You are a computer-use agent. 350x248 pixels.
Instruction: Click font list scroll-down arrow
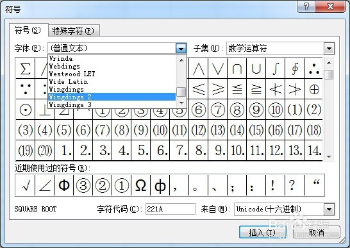[181, 103]
